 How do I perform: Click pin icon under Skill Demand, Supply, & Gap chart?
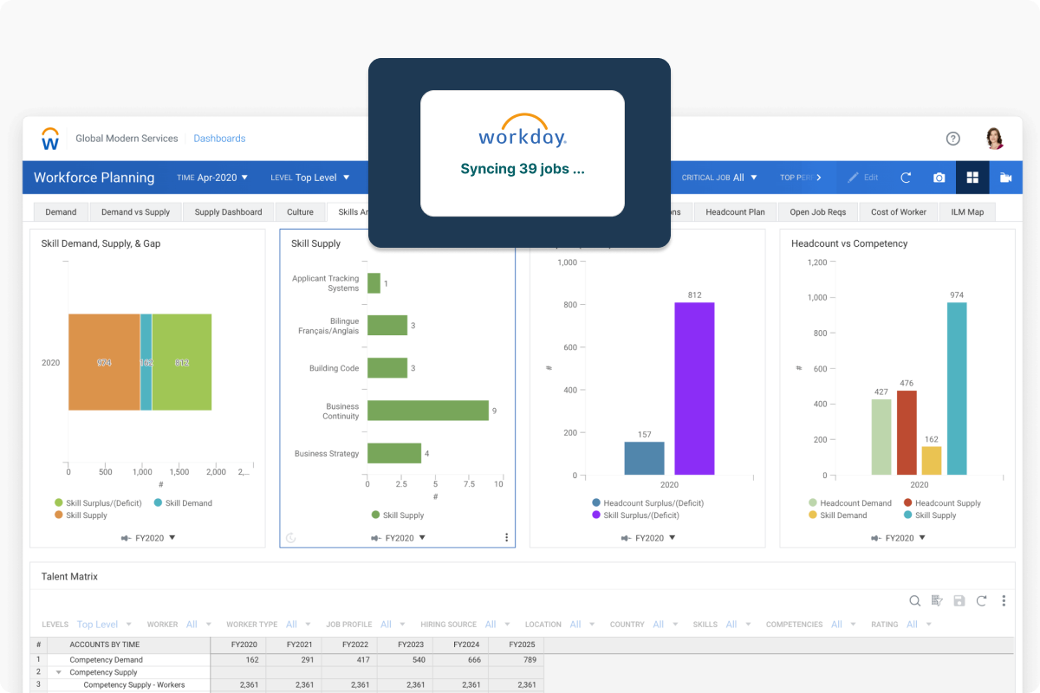point(126,538)
